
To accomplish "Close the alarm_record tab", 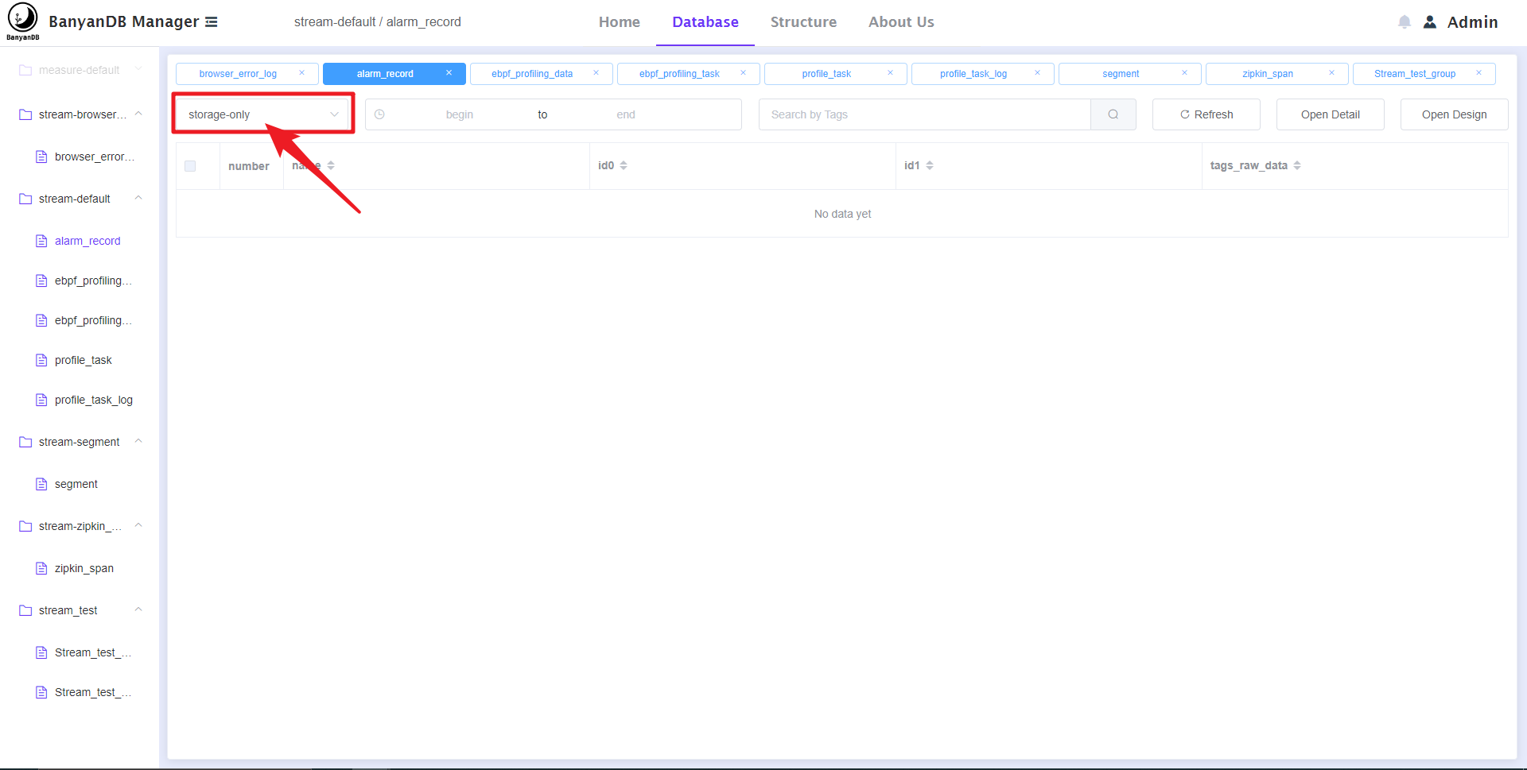I will (449, 73).
